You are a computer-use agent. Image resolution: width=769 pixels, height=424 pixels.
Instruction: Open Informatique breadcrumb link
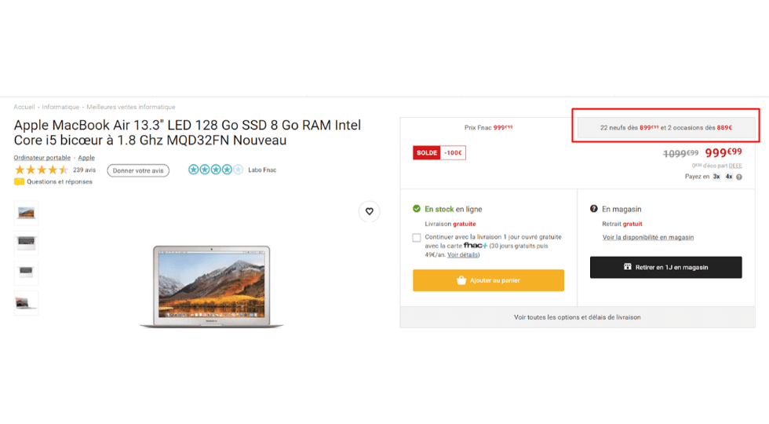coord(60,107)
